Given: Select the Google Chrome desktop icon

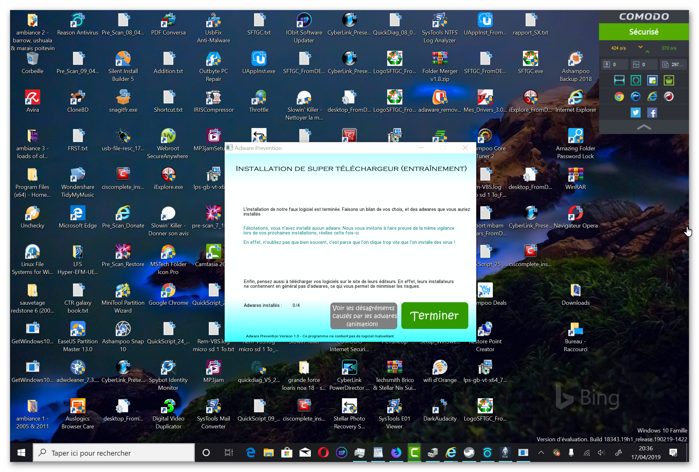Looking at the screenshot, I should click(168, 295).
